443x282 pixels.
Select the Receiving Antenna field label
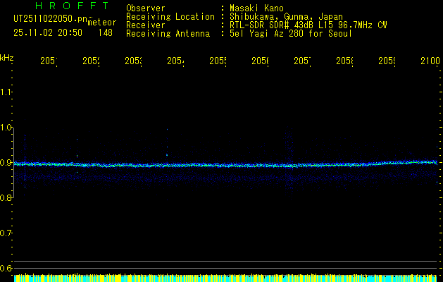coord(168,33)
